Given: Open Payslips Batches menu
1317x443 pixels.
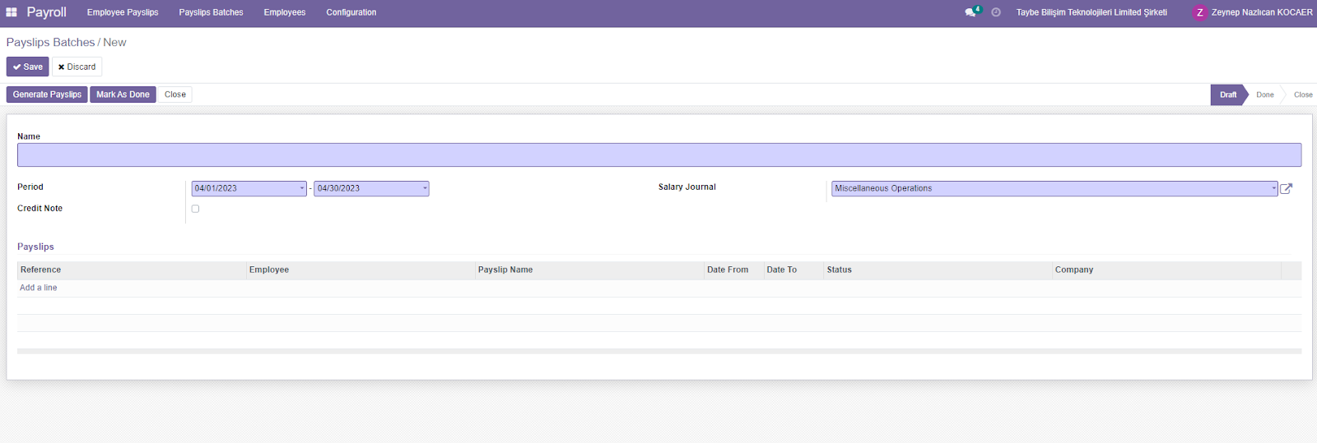Looking at the screenshot, I should [212, 12].
